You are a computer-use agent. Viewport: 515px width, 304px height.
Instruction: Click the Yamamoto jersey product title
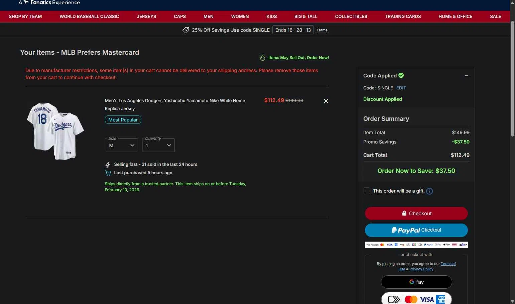175,104
